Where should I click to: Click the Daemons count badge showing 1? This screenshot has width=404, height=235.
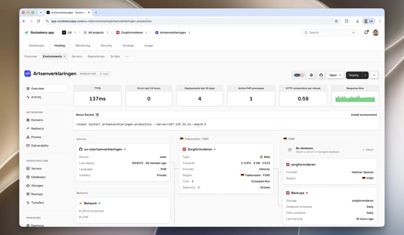199,187
